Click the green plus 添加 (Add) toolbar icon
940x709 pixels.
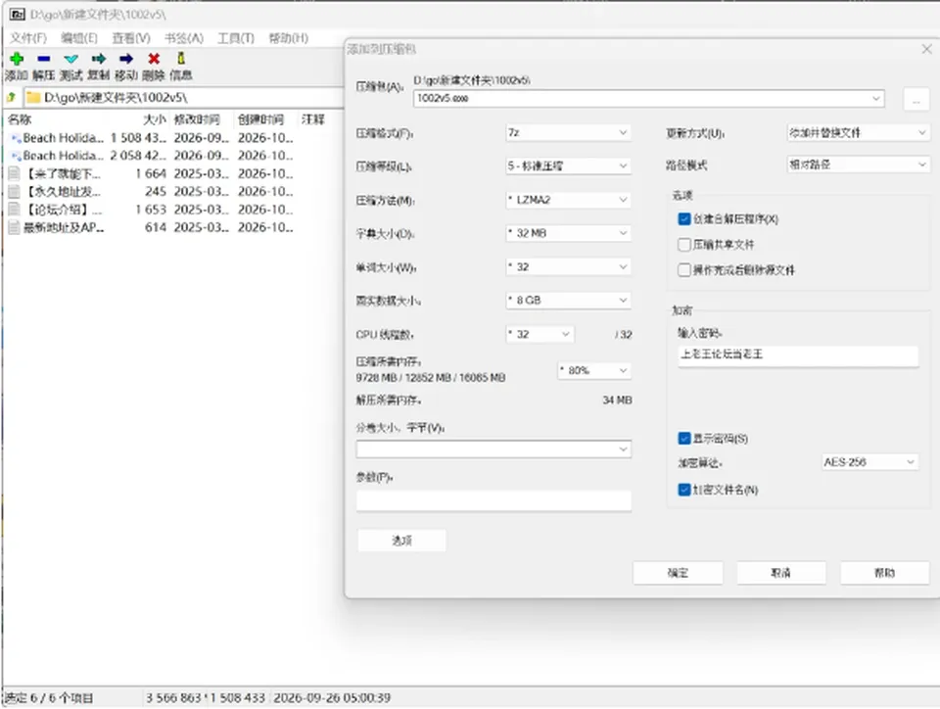pos(17,59)
